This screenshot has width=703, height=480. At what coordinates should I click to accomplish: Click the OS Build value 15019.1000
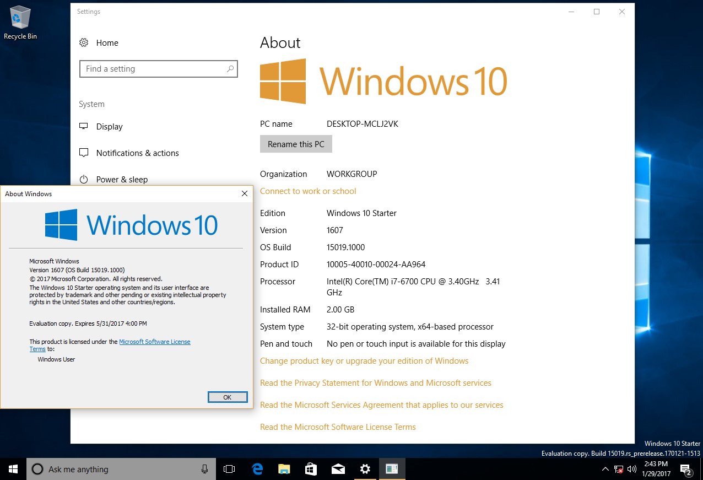coord(345,247)
